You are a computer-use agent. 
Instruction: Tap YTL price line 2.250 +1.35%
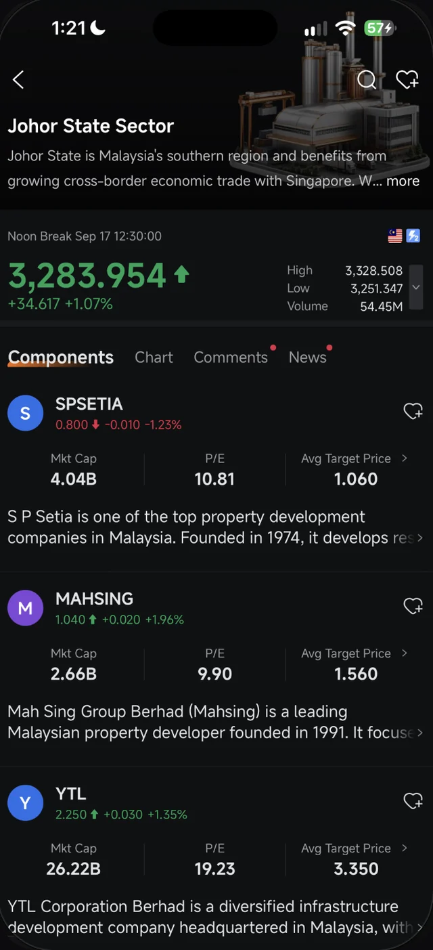[x=121, y=815]
